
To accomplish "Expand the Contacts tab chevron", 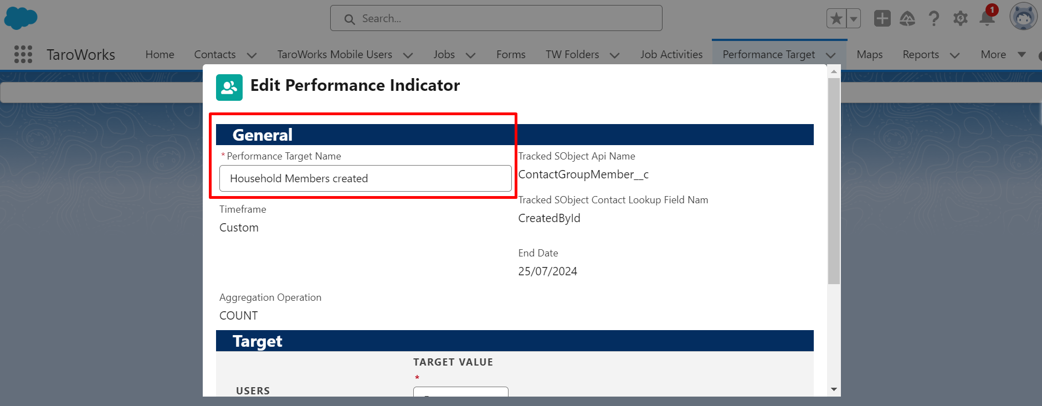I will (251, 55).
